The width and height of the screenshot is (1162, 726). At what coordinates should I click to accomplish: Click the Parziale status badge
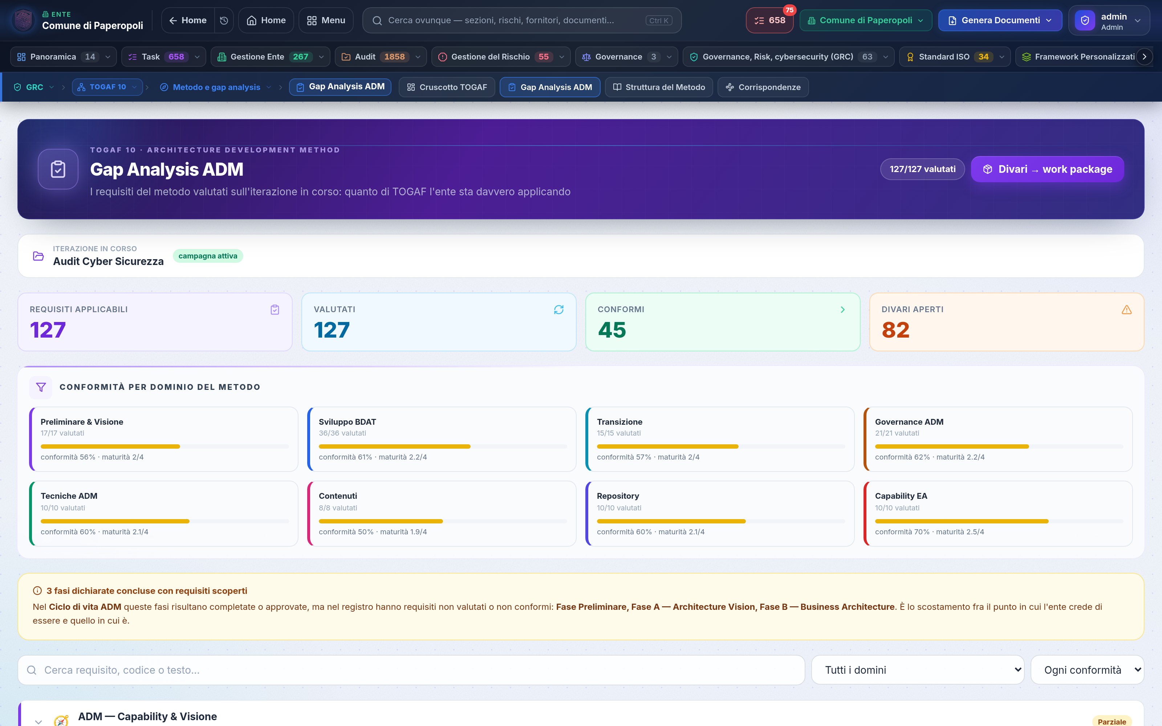(x=1112, y=721)
